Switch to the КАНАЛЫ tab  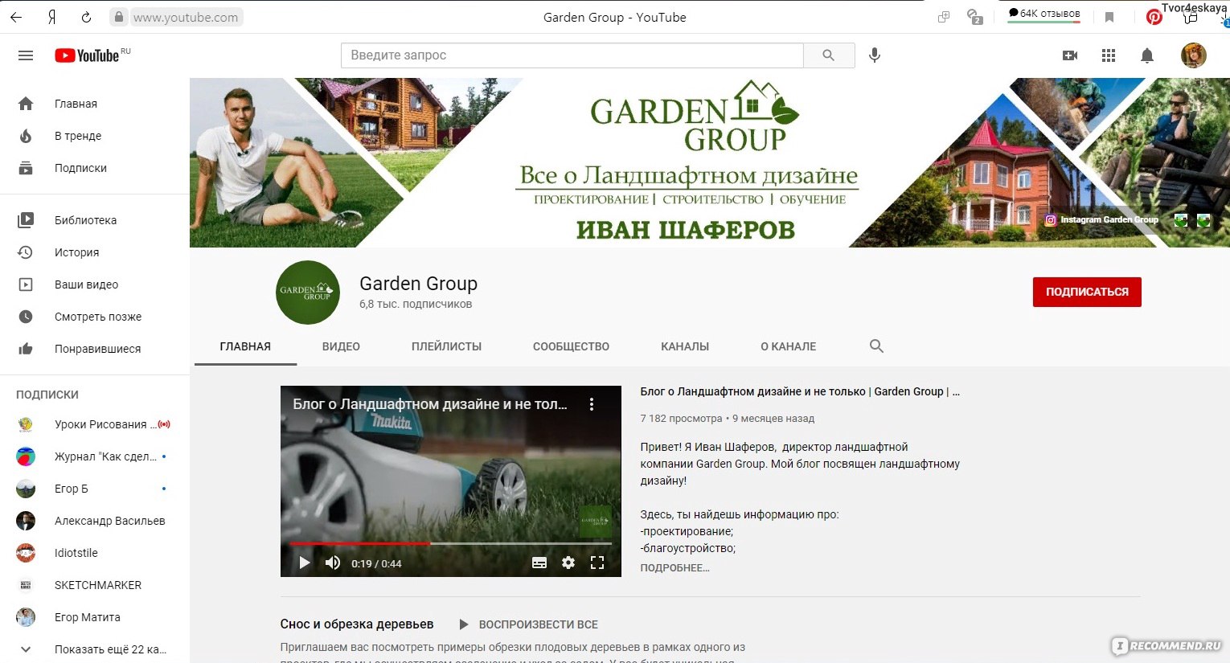click(685, 346)
